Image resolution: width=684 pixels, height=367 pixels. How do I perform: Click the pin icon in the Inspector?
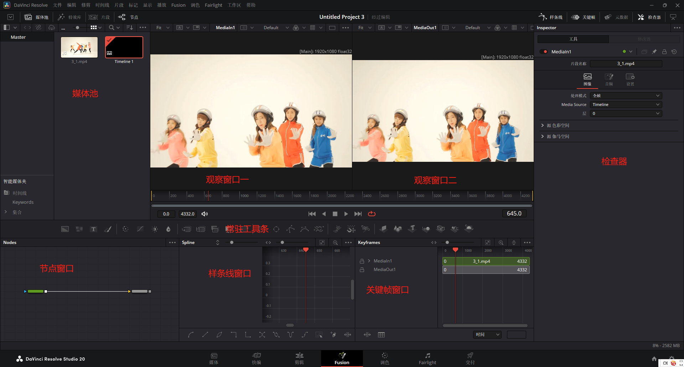[x=654, y=52]
